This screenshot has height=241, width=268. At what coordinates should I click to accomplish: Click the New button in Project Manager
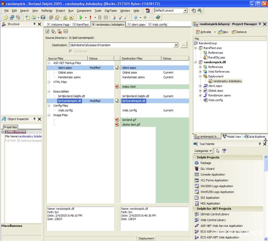[x=223, y=32]
